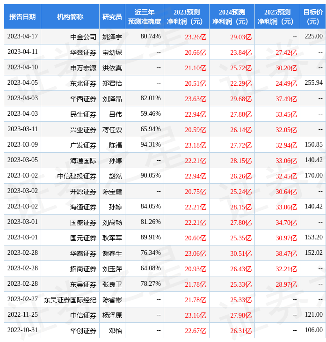Screen dimensions: 326x342
Task: Click the 80.74% accuracy value
Action: click(151, 36)
